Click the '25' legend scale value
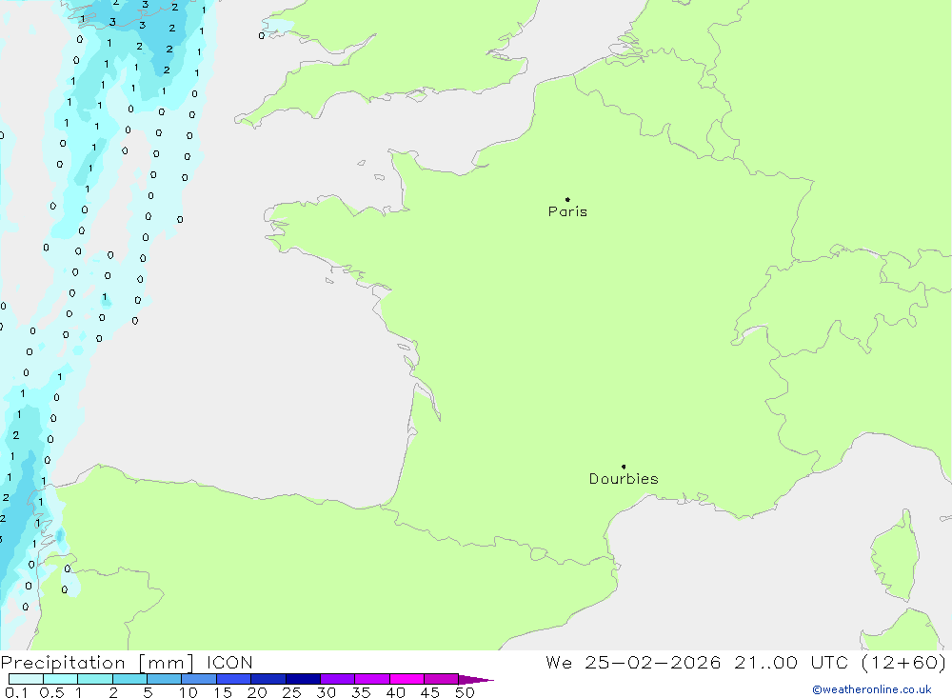 [x=291, y=692]
